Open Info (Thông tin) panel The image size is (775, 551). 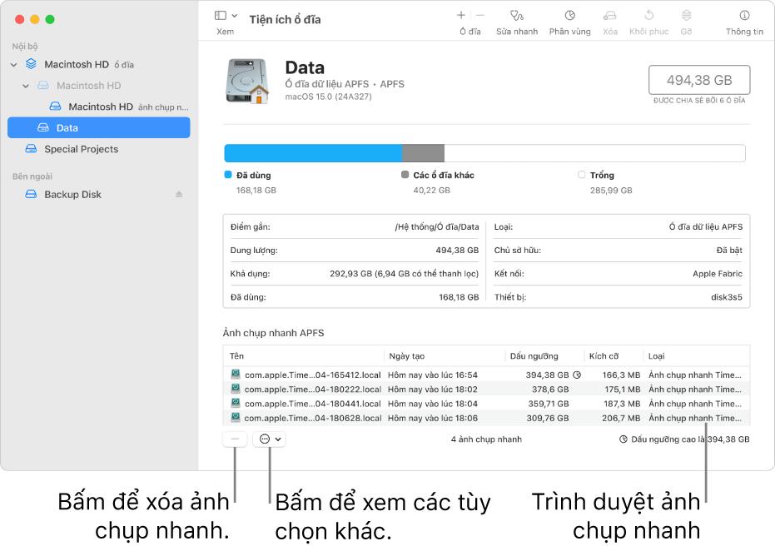click(744, 15)
